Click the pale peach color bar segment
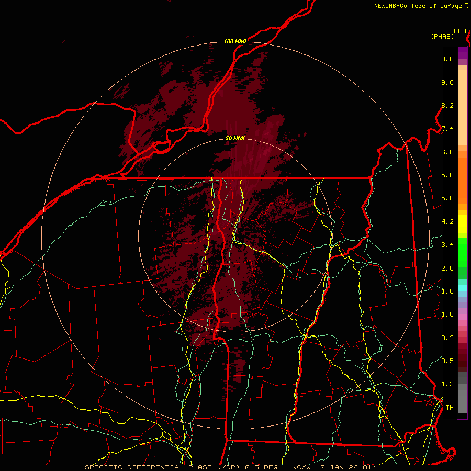 462,107
